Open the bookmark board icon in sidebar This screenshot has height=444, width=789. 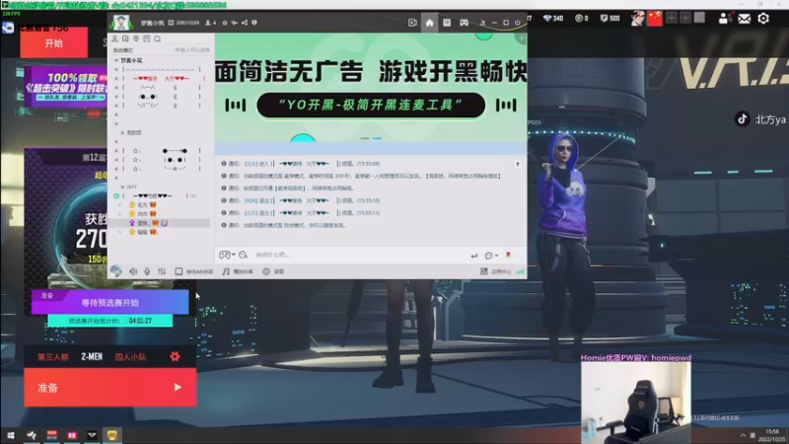point(146,38)
